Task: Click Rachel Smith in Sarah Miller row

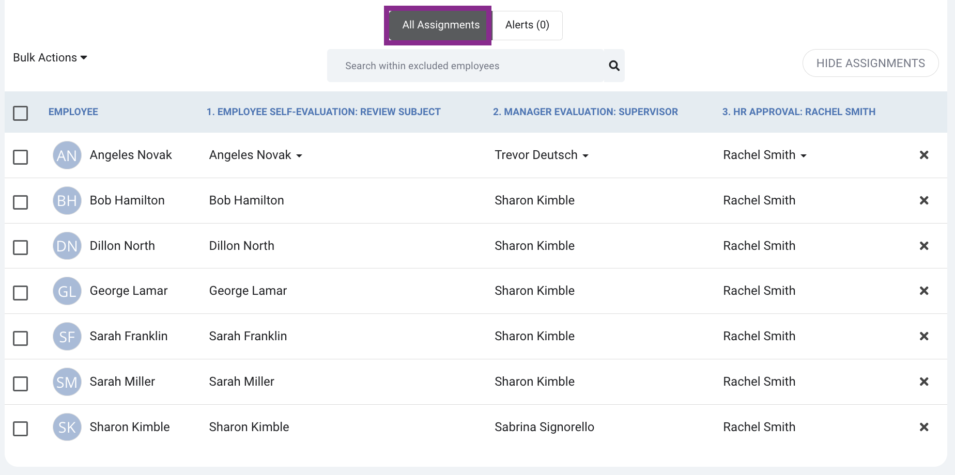Action: pos(759,382)
